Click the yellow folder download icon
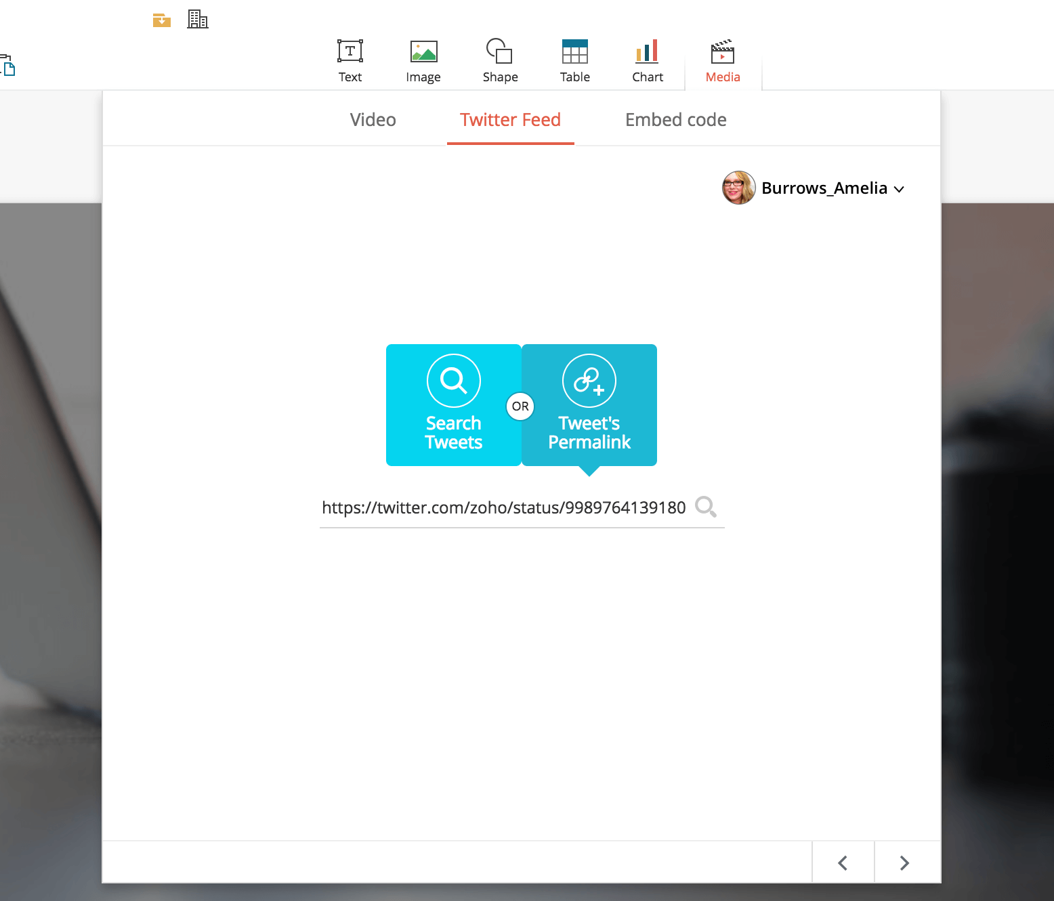The height and width of the screenshot is (901, 1054). (162, 20)
